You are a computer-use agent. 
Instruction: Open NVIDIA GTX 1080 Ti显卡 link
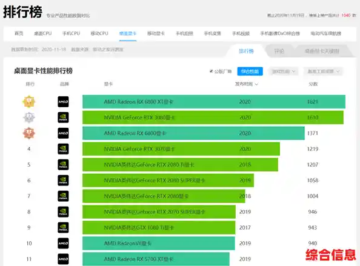click(139, 227)
